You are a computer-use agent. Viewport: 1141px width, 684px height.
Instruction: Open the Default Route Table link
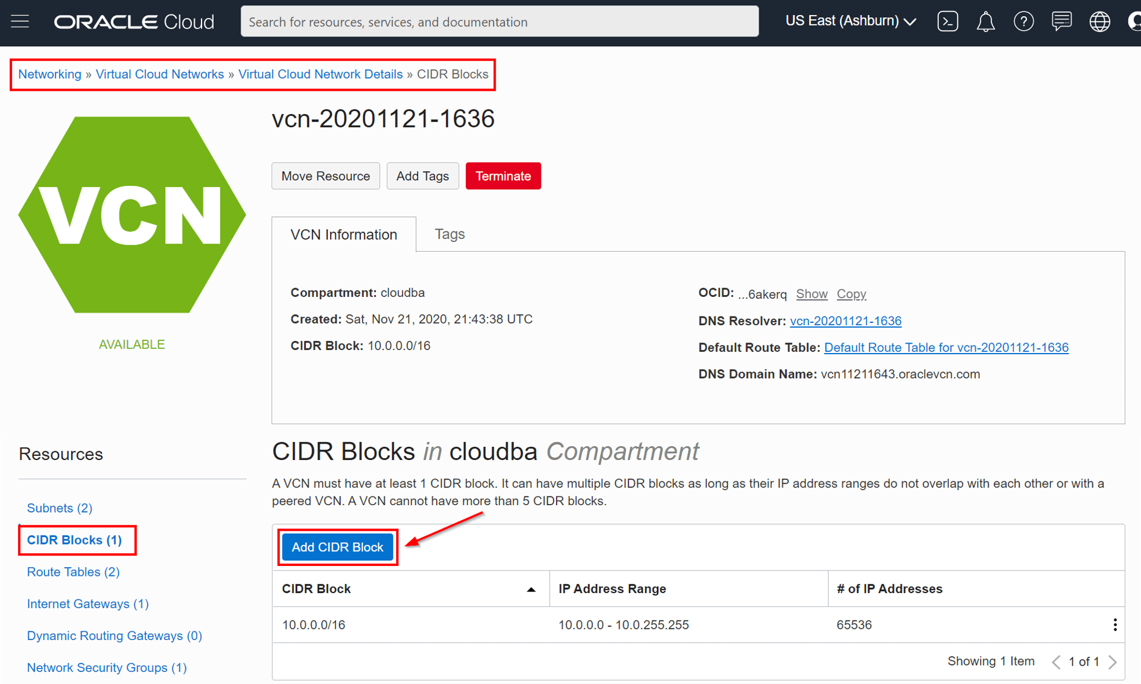click(946, 347)
